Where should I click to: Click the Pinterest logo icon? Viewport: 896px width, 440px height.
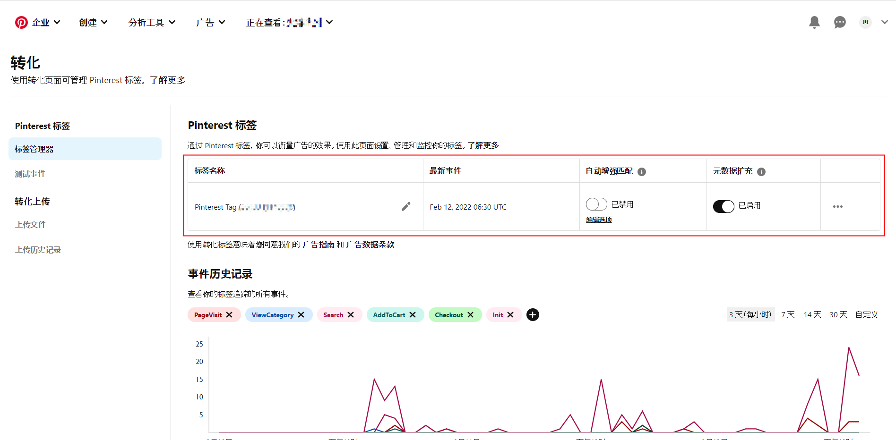coord(21,22)
